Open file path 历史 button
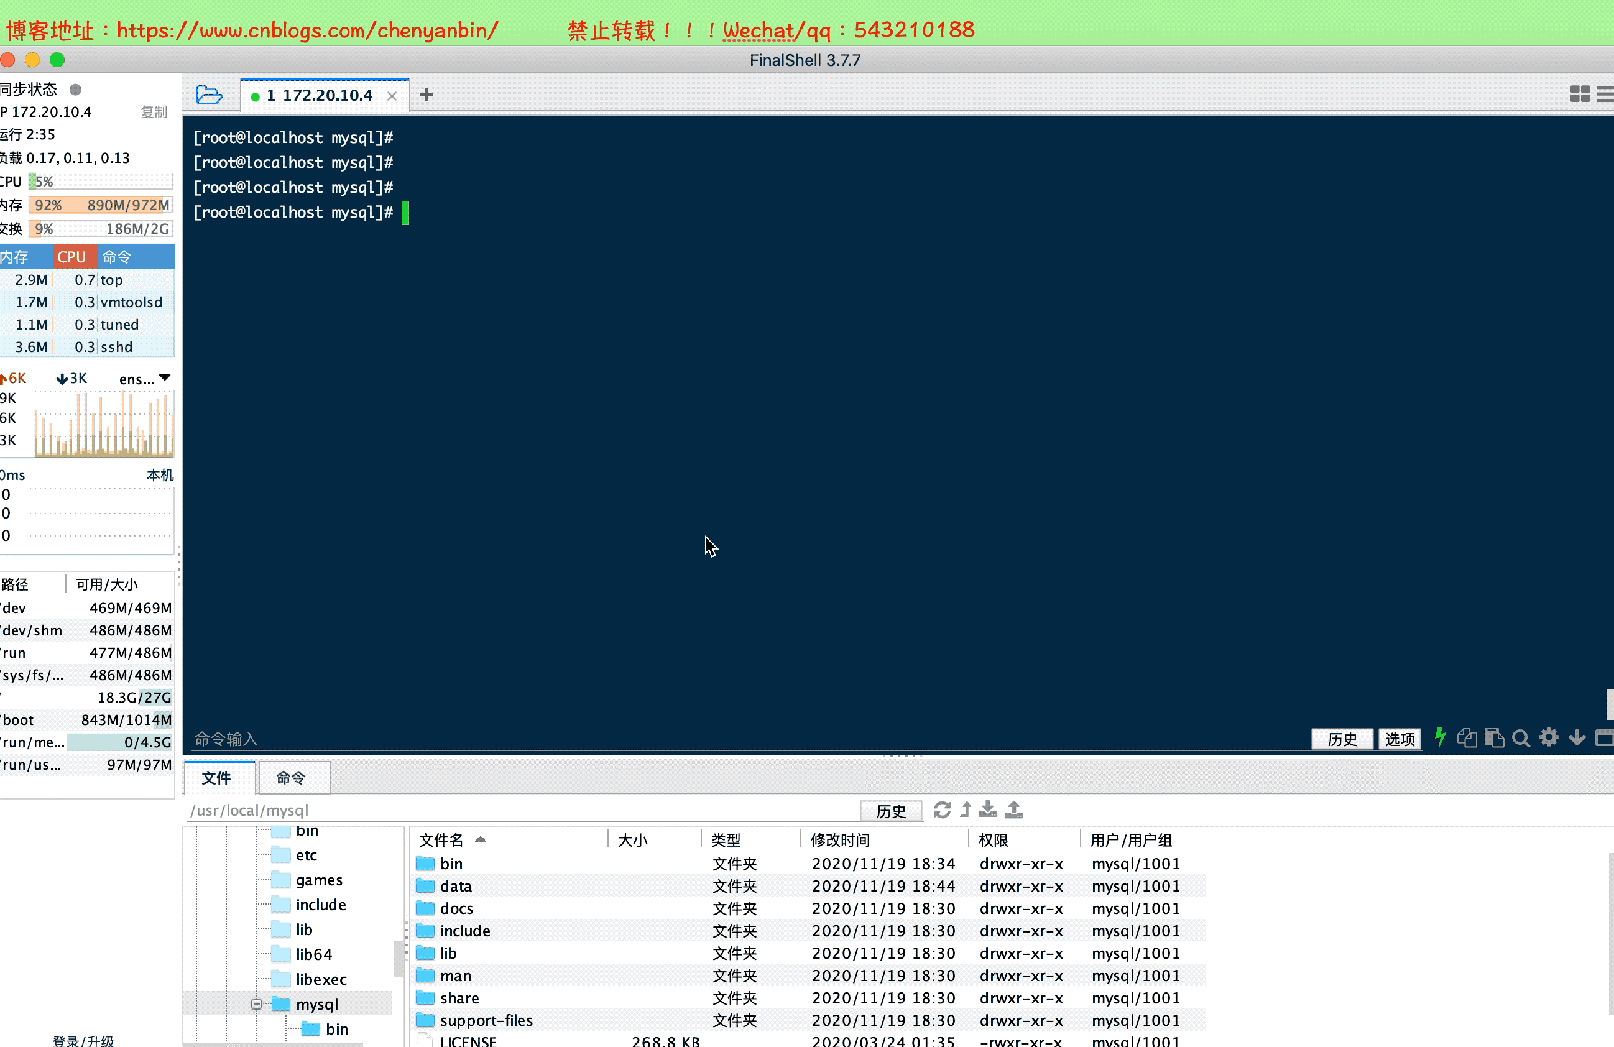This screenshot has height=1047, width=1614. [x=891, y=811]
